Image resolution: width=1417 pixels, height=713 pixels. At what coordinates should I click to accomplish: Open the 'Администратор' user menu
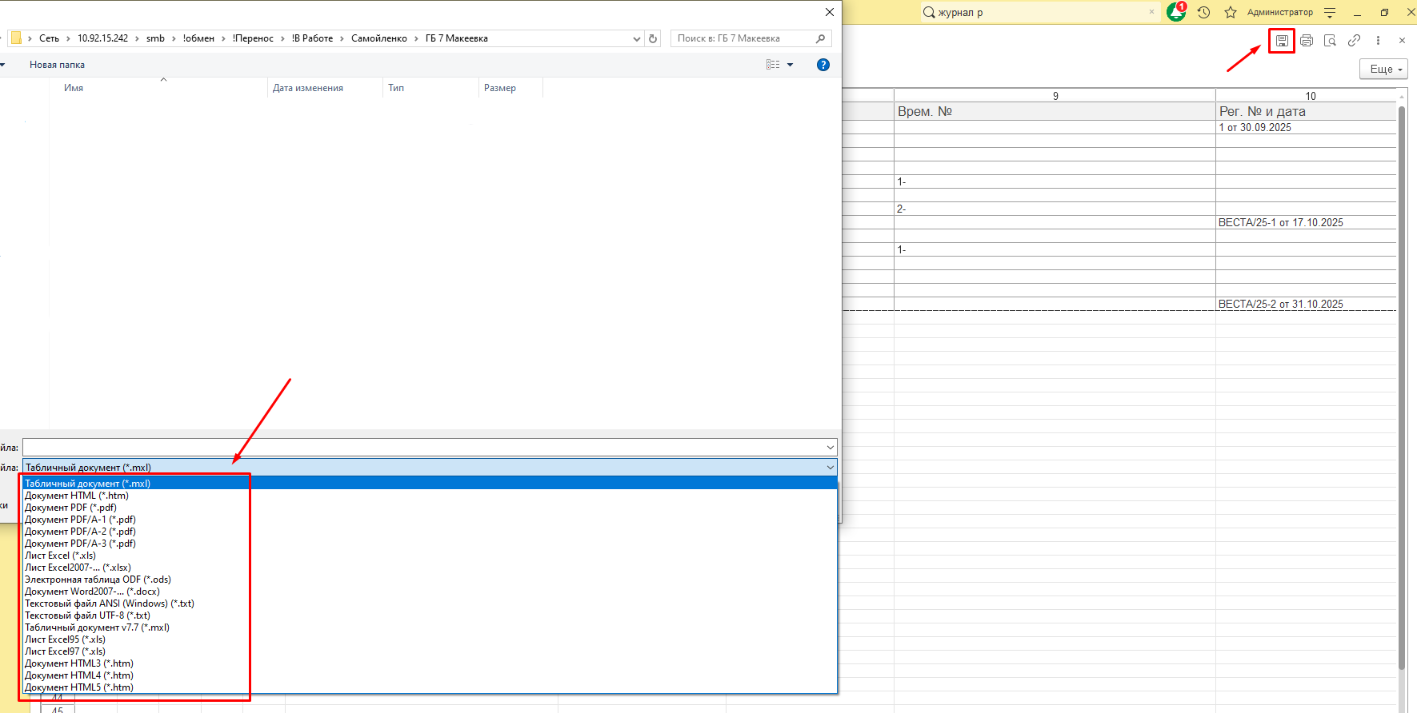[x=1280, y=12]
